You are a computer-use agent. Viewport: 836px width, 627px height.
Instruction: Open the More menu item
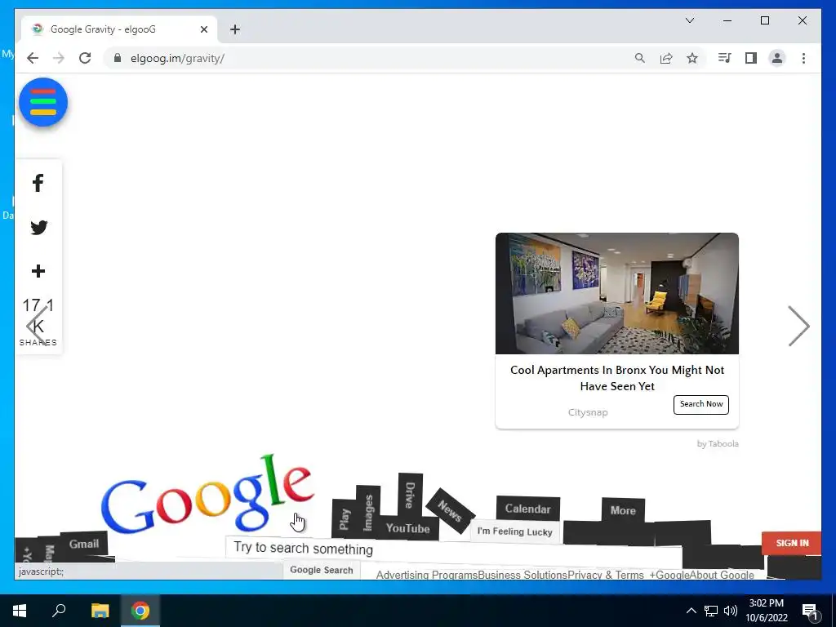pyautogui.click(x=623, y=510)
